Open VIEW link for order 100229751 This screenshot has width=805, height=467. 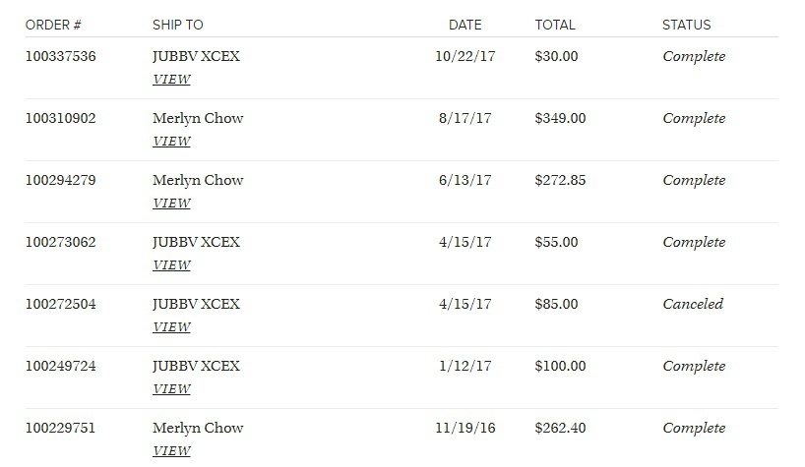(x=171, y=451)
